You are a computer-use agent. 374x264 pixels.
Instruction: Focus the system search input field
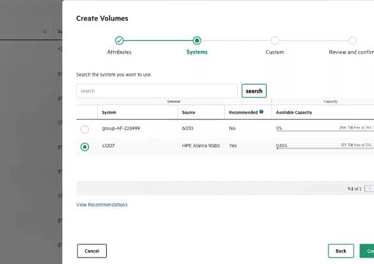[157, 91]
